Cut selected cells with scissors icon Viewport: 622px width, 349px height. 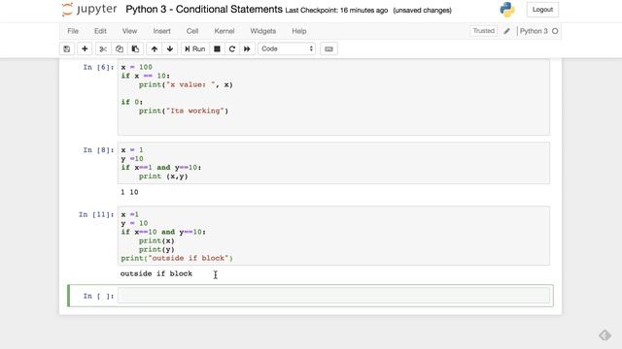pos(103,49)
